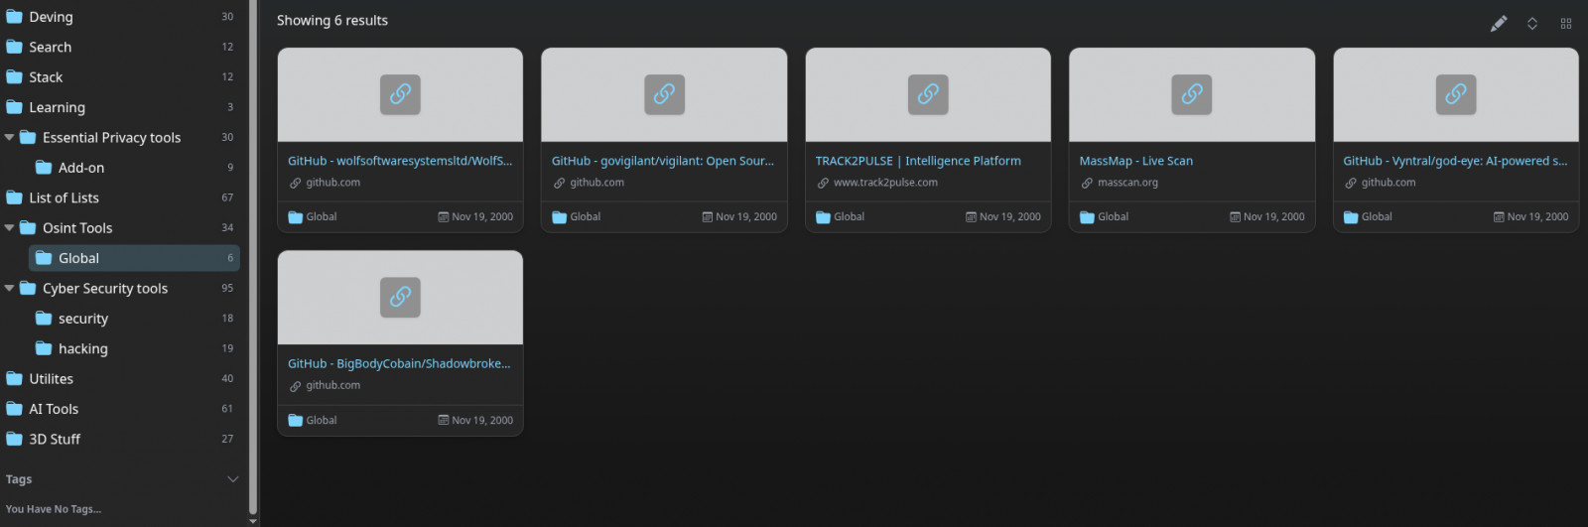Collapse Essential Privacy tools folder
This screenshot has width=1588, height=527.
coord(9,137)
